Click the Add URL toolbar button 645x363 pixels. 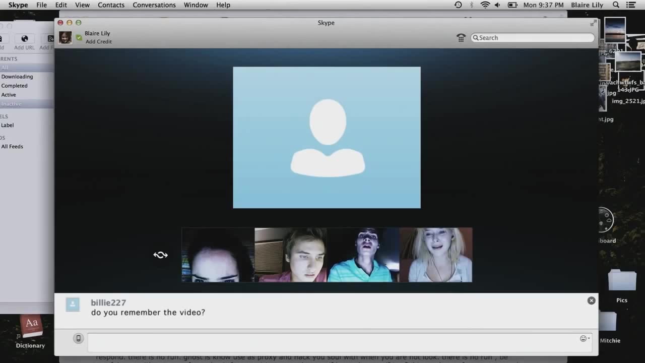(x=24, y=41)
